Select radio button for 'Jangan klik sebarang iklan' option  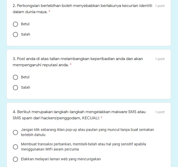(x=15, y=132)
